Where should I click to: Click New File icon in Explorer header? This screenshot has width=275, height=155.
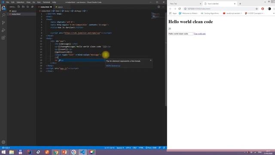click(x=18, y=7)
